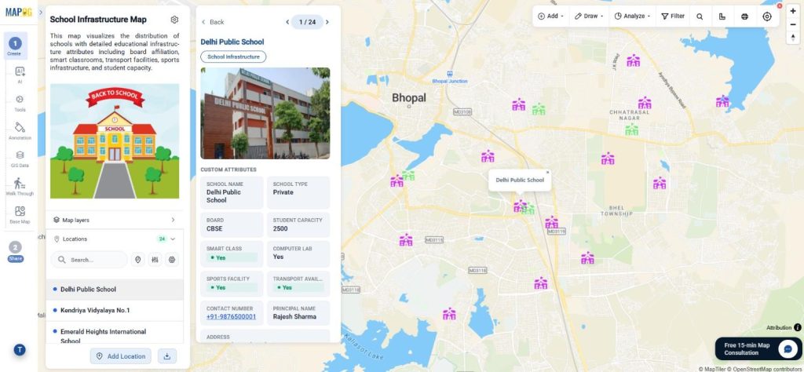Click the Add Location button

(x=121, y=356)
